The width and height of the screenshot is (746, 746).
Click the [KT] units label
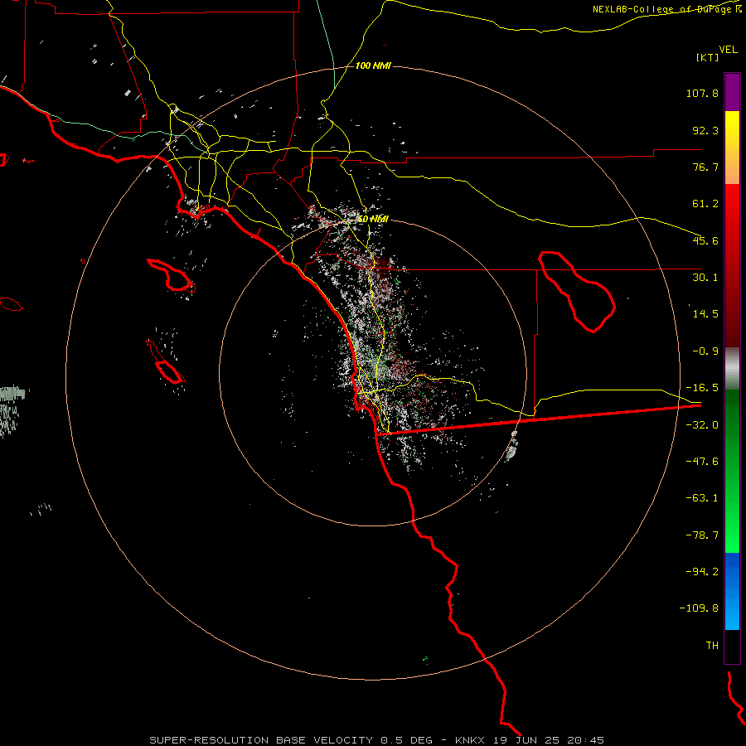707,57
